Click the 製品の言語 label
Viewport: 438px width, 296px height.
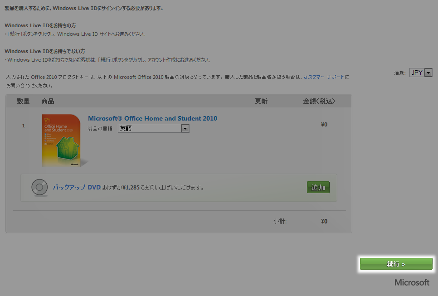[x=100, y=128]
